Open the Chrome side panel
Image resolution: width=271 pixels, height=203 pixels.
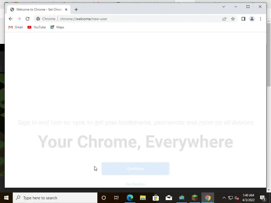(x=243, y=19)
